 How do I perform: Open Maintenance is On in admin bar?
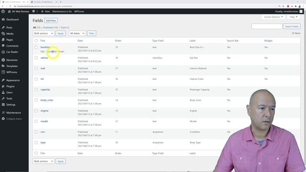[62, 11]
